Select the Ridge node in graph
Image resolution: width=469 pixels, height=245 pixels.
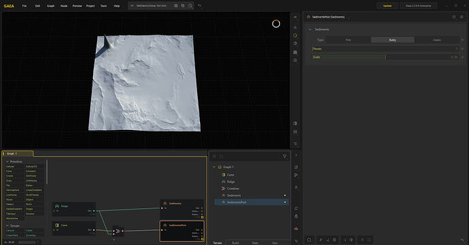(74, 209)
